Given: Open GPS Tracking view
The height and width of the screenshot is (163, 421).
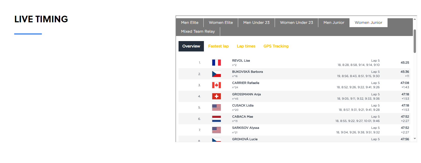Looking at the screenshot, I should click(276, 46).
